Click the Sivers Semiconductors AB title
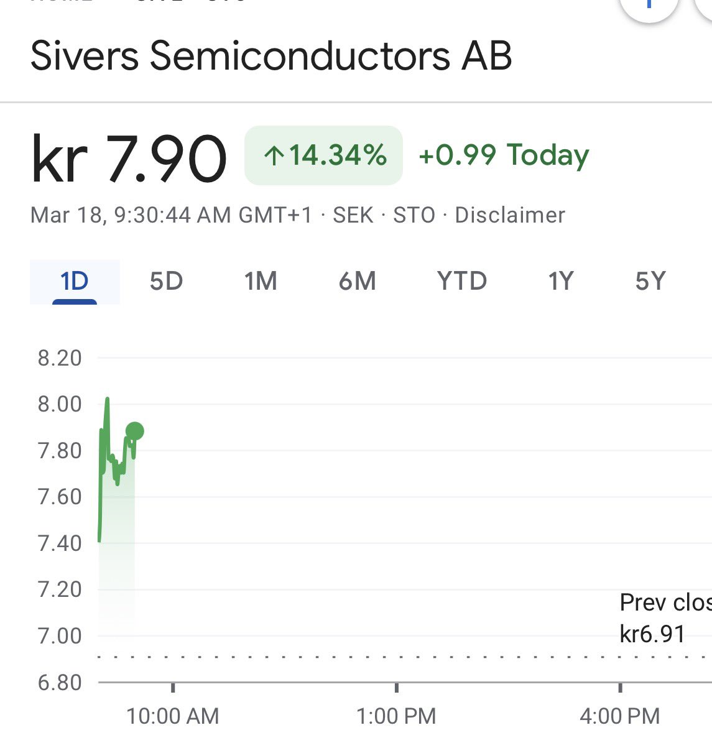 click(x=271, y=55)
